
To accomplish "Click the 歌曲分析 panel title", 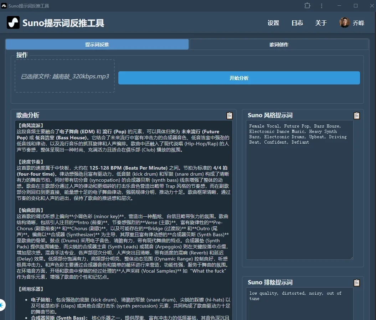I will pyautogui.click(x=27, y=115).
